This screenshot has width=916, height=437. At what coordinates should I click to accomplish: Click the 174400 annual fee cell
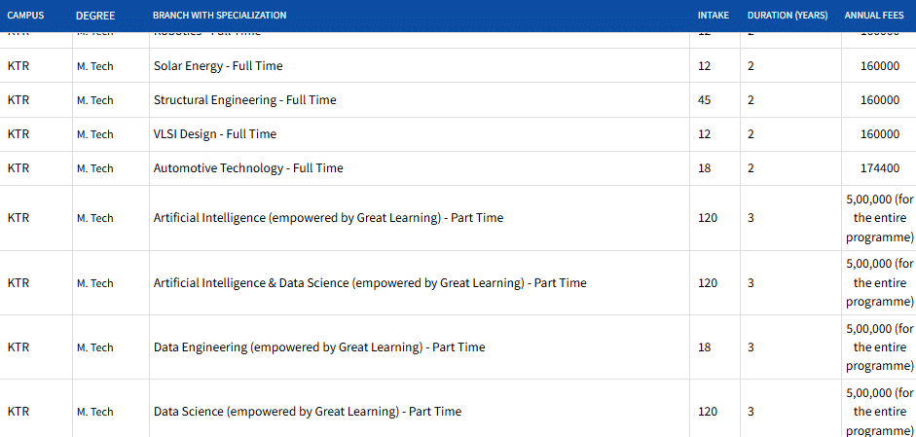click(880, 168)
